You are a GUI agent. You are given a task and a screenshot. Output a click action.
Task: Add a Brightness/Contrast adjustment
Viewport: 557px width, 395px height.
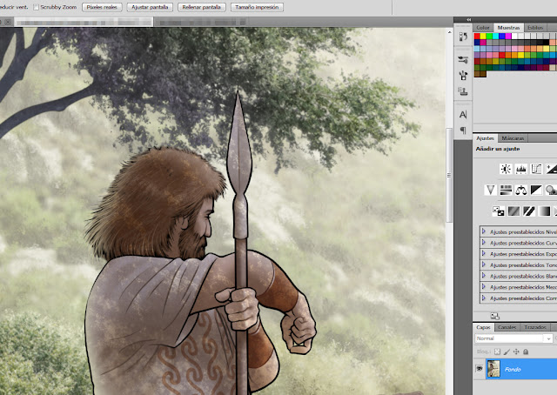[x=506, y=169]
